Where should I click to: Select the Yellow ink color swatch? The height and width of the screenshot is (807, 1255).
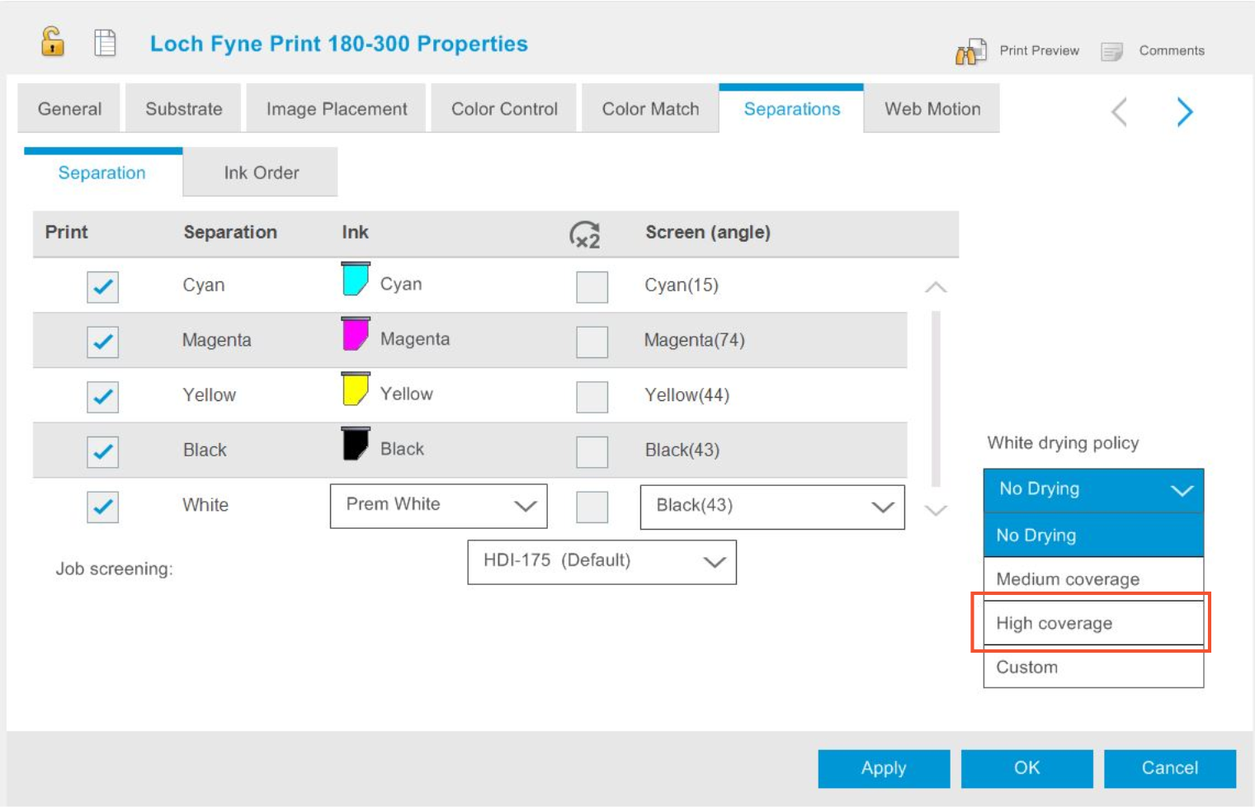pos(355,389)
